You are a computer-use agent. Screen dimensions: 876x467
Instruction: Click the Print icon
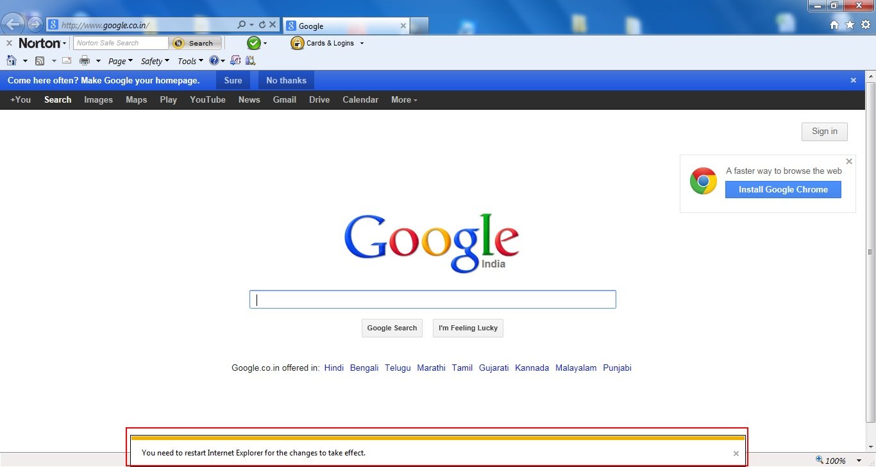point(84,61)
